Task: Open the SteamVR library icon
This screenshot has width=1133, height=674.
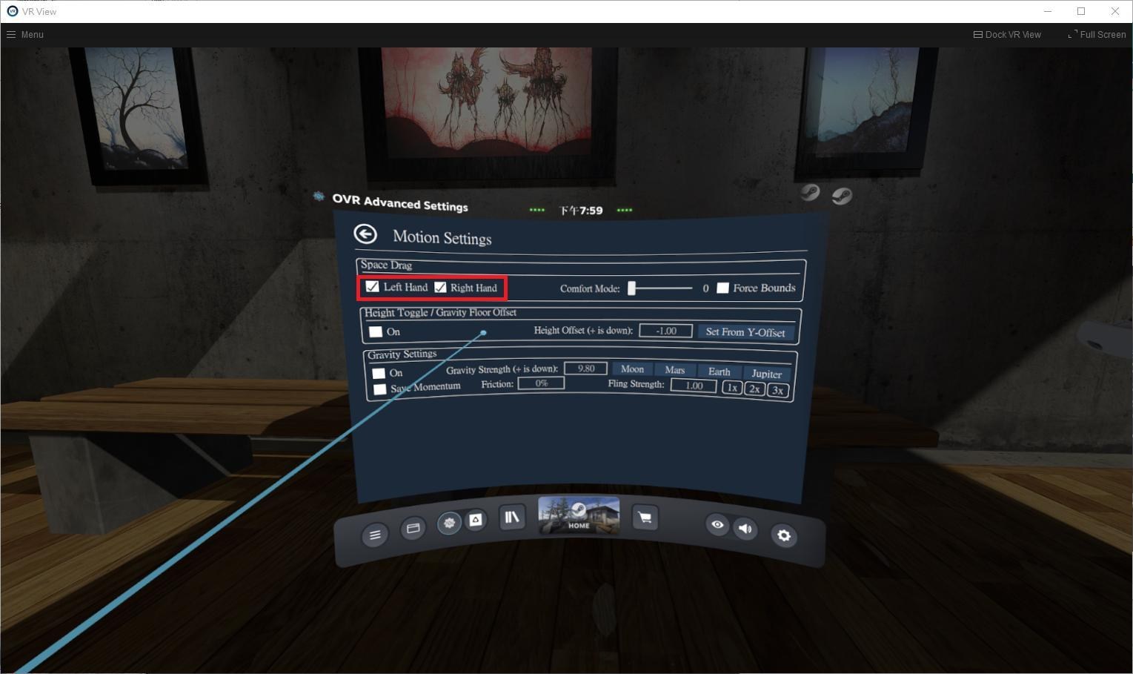Action: pos(511,518)
